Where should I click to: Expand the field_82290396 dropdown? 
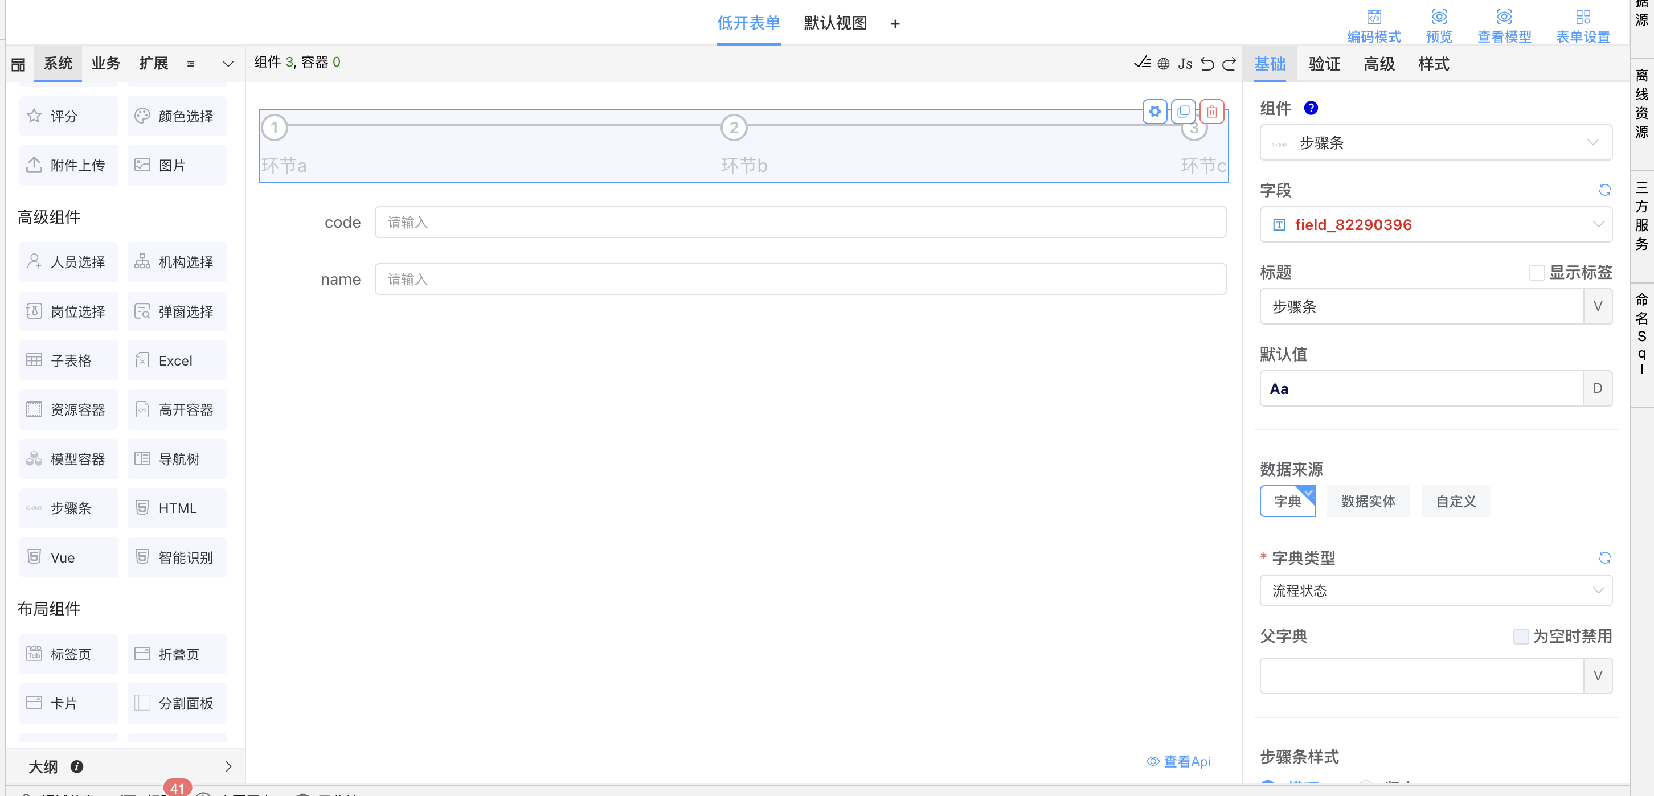click(1436, 225)
